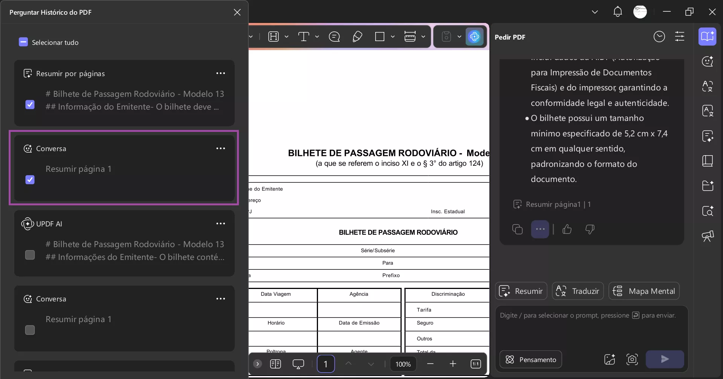
Task: Uncheck the Resumir por páginas summary
Action: pyautogui.click(x=30, y=104)
